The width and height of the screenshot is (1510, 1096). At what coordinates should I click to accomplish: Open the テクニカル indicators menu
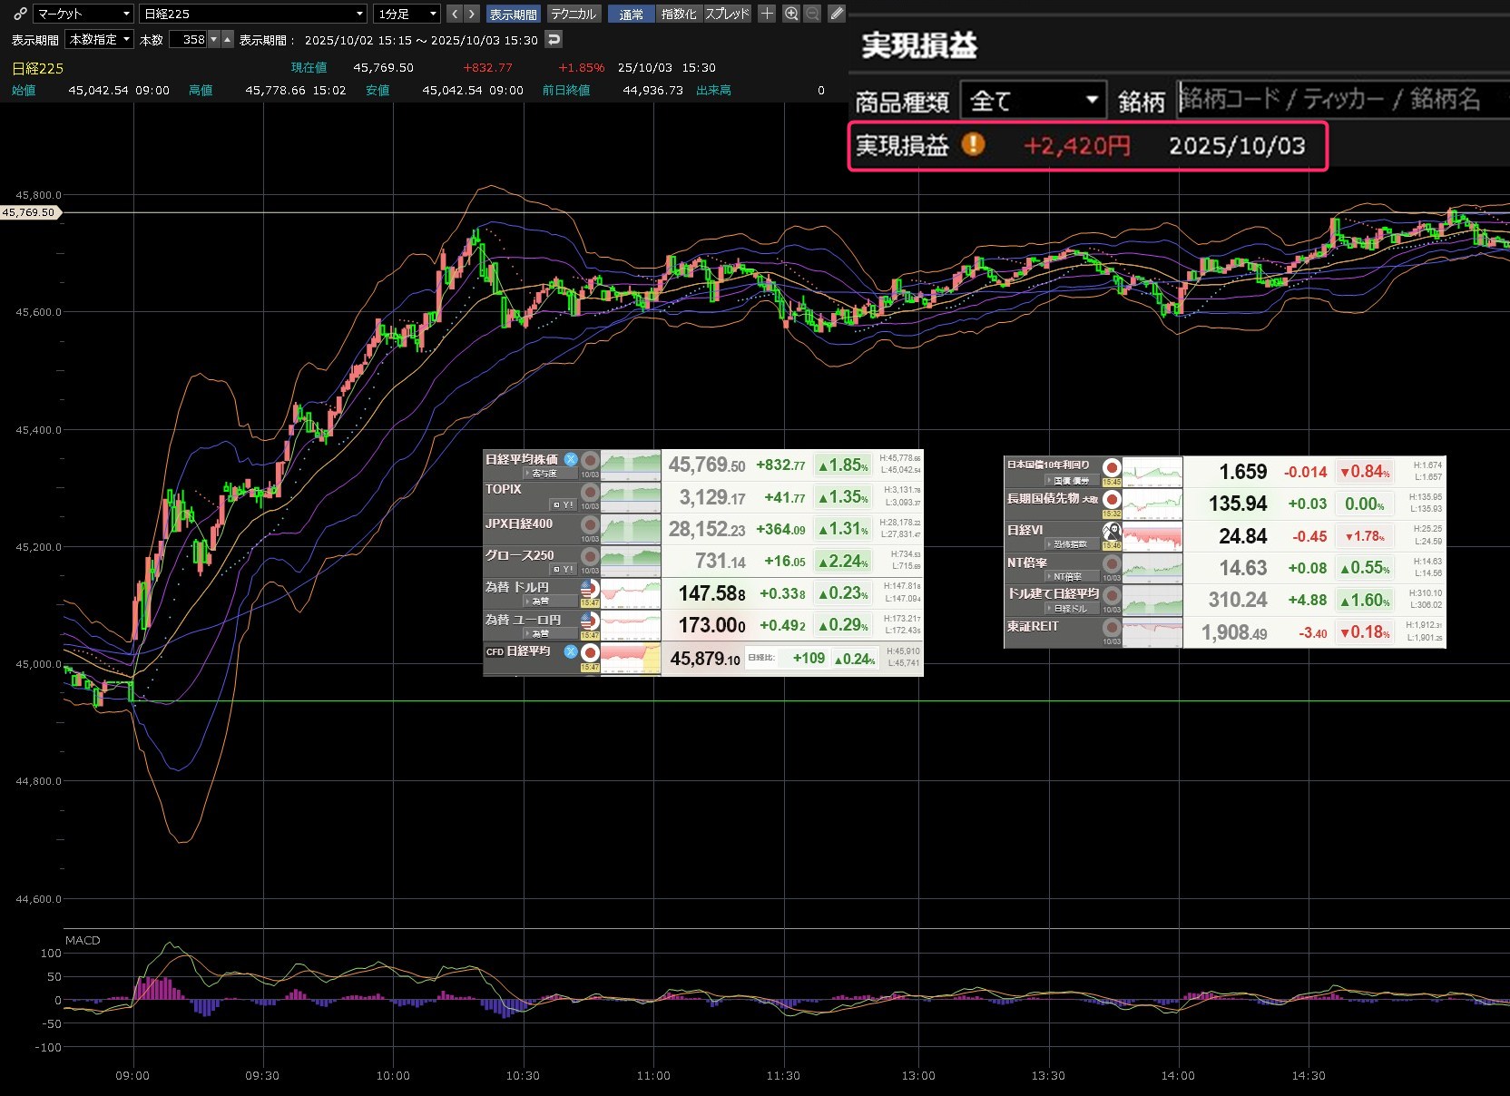574,14
